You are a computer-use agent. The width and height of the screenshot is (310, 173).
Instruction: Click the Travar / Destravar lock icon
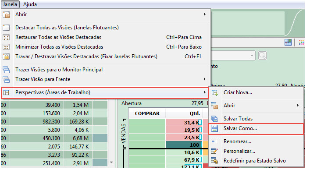pyautogui.click(x=6, y=56)
